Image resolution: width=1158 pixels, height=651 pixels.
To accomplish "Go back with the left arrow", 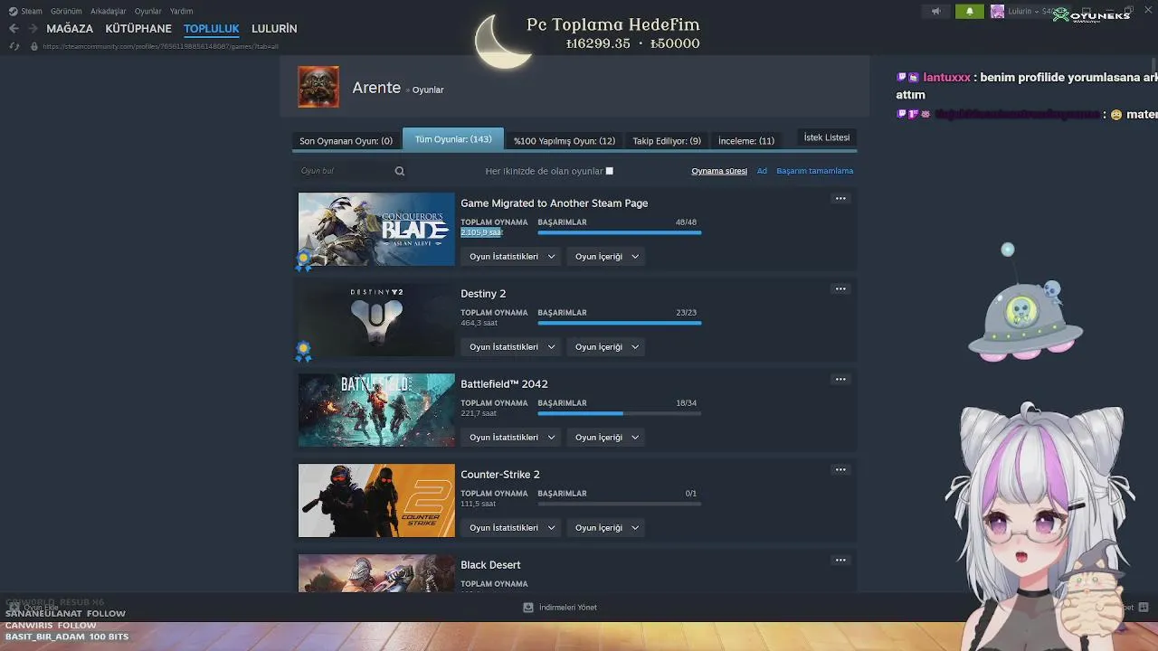I will click(14, 29).
